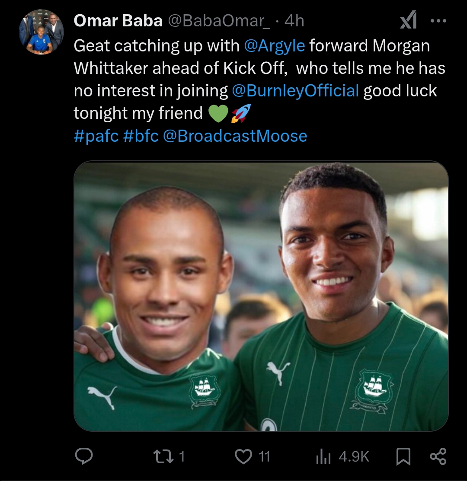Open the @Argyle mention
The height and width of the screenshot is (481, 467).
click(275, 46)
